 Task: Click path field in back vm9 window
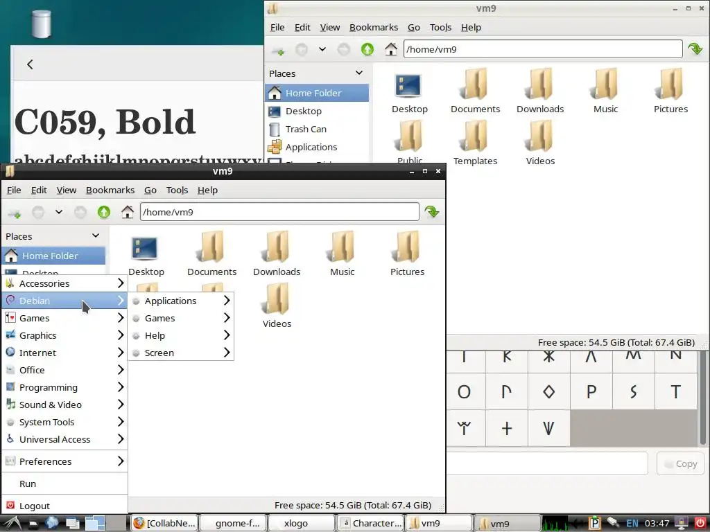[x=543, y=49]
